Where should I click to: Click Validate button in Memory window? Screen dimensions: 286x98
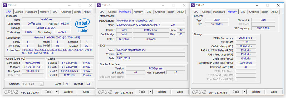[x=256, y=92]
